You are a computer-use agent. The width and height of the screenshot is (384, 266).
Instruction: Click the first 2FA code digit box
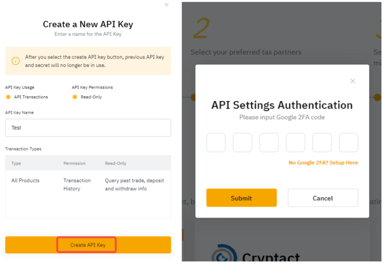216,142
